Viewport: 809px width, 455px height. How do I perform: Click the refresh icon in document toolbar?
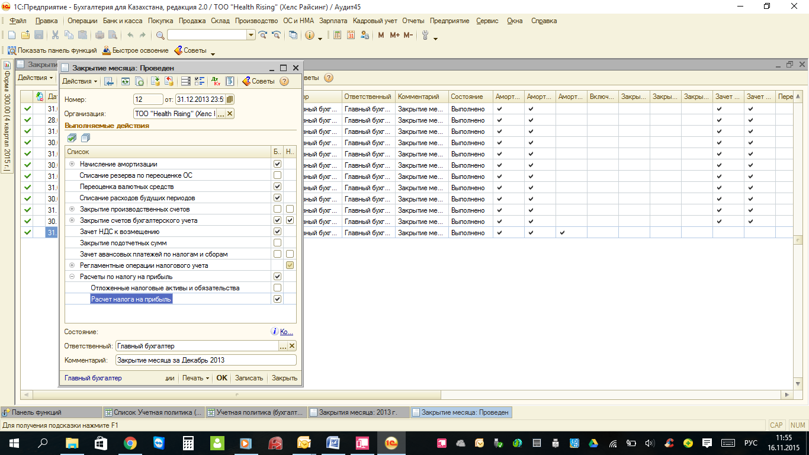(x=126, y=81)
